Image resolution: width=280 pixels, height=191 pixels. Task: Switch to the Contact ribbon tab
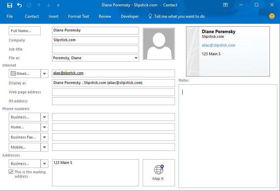(32, 16)
